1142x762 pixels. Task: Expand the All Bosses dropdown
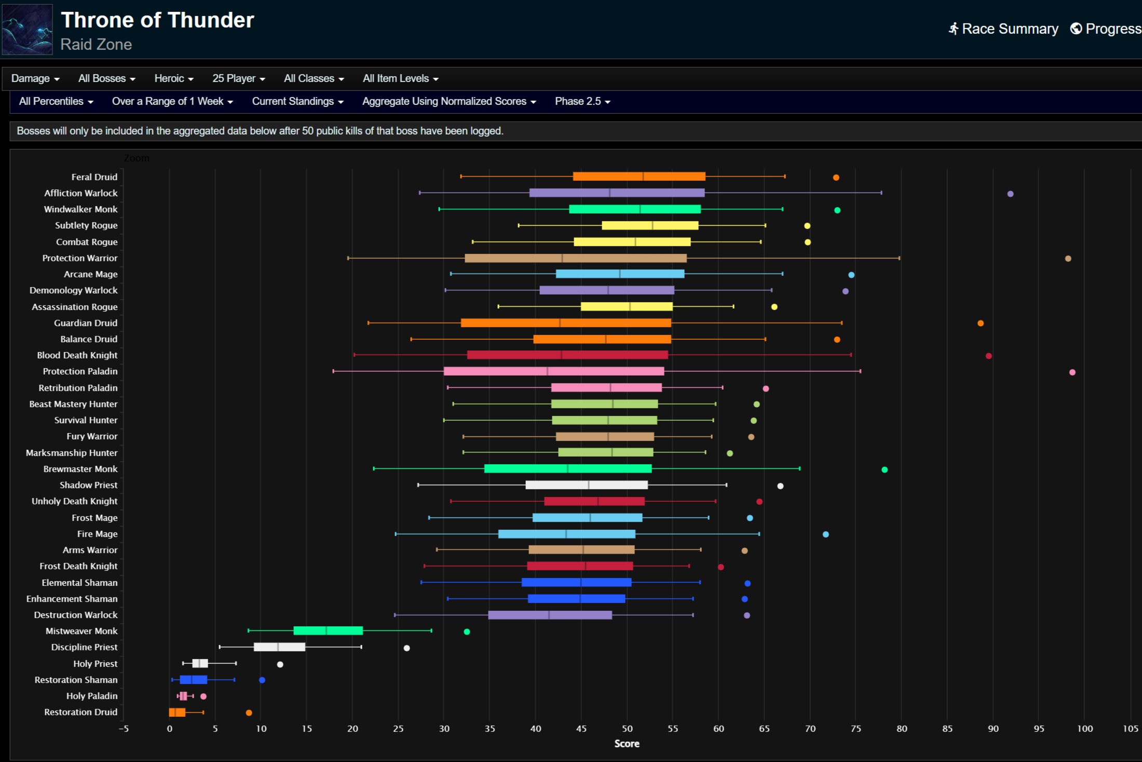coord(106,78)
